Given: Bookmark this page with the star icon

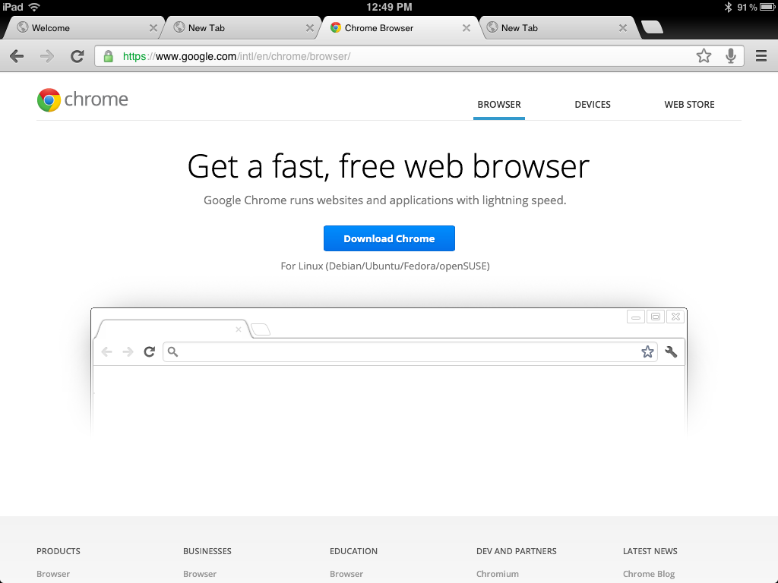Looking at the screenshot, I should coord(704,56).
